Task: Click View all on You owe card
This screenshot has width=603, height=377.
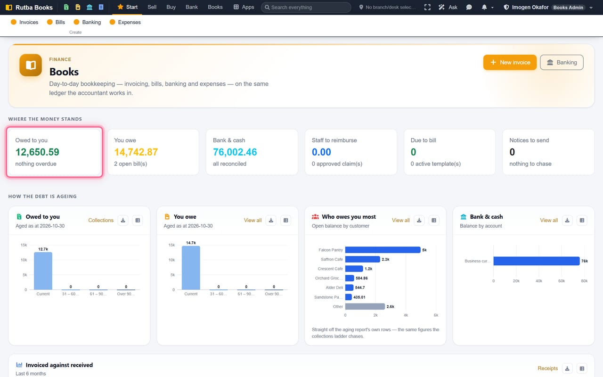Action: (x=253, y=220)
